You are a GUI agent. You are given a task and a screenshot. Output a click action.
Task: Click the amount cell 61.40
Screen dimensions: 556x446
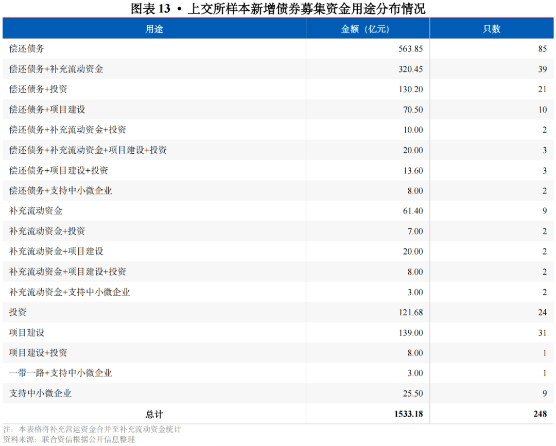(x=412, y=211)
